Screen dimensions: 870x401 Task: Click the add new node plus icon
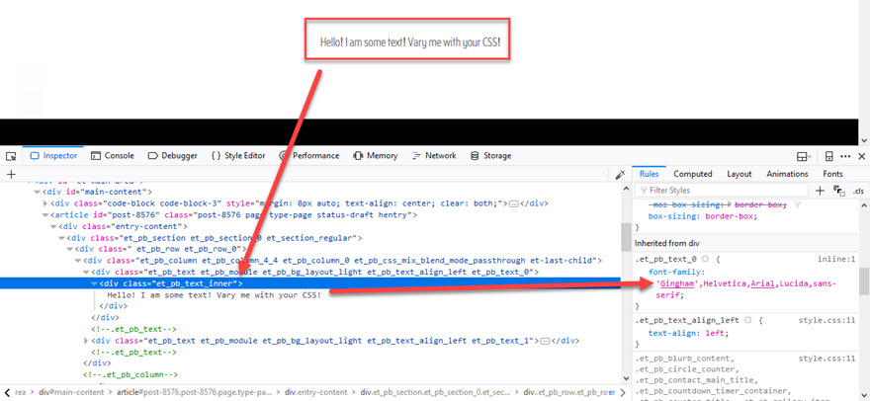pyautogui.click(x=11, y=174)
